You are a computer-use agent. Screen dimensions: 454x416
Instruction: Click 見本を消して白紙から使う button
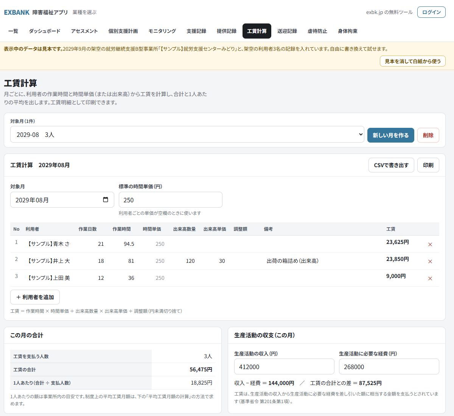(413, 61)
